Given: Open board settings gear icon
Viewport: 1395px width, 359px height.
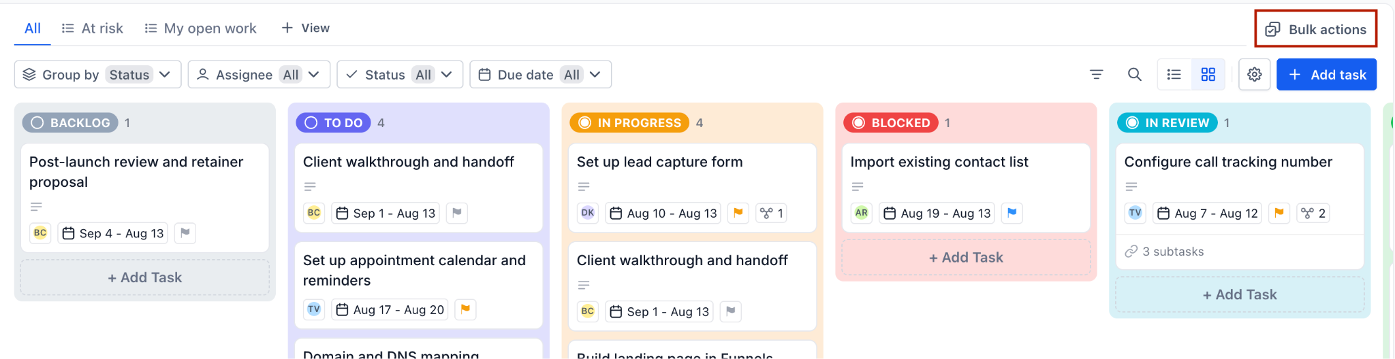Looking at the screenshot, I should pyautogui.click(x=1254, y=75).
